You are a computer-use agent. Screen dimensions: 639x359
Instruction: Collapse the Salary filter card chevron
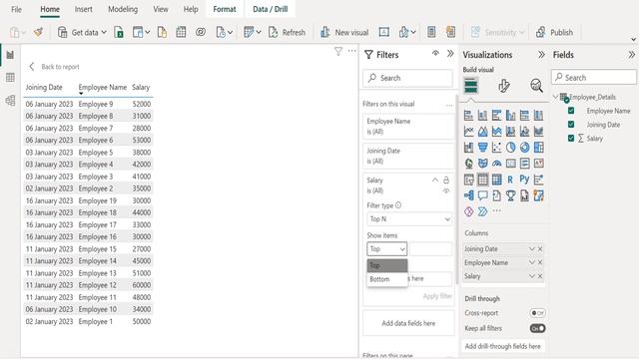pos(435,179)
